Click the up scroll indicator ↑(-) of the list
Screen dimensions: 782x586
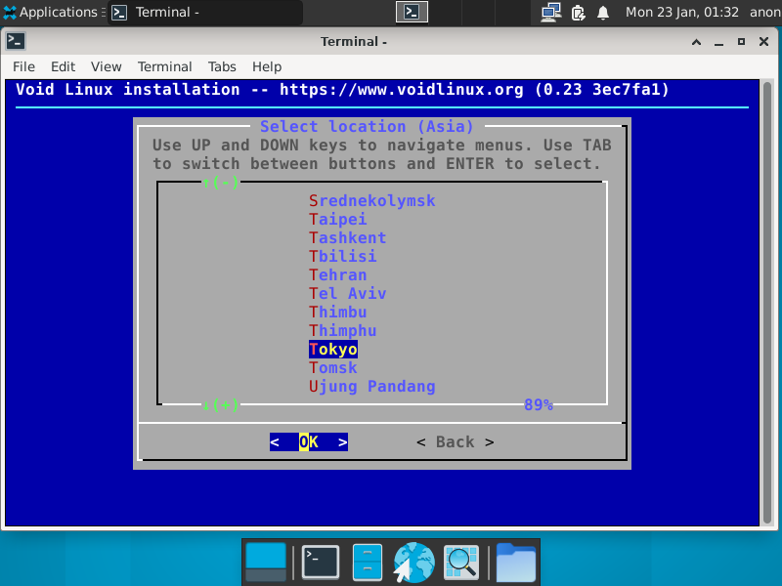220,183
